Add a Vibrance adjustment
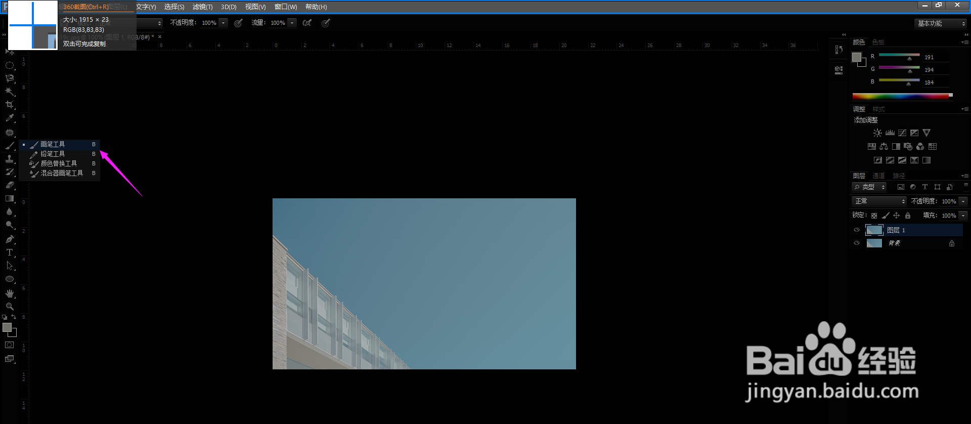Image resolution: width=971 pixels, height=424 pixels. point(926,133)
